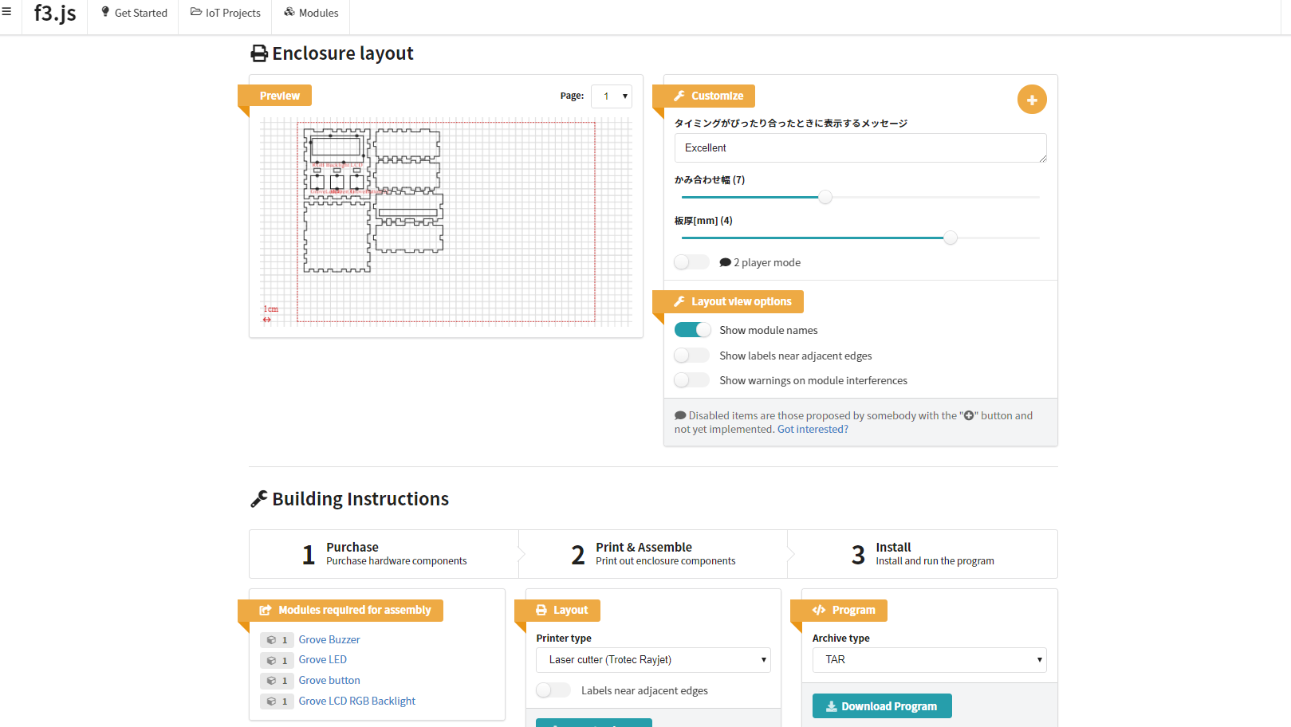The width and height of the screenshot is (1291, 727).
Task: Click the cube icon beside Grove button
Action: tap(271, 681)
